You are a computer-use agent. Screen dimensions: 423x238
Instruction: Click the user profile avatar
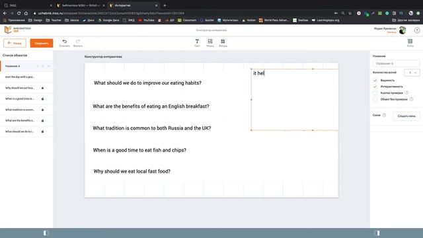pyautogui.click(x=403, y=30)
